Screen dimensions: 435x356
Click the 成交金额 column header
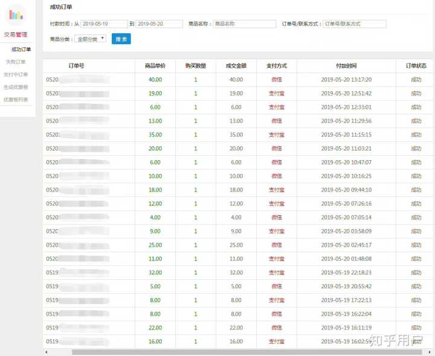point(236,65)
